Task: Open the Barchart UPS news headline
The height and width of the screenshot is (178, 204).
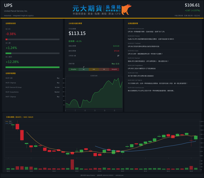Action: click(x=148, y=61)
